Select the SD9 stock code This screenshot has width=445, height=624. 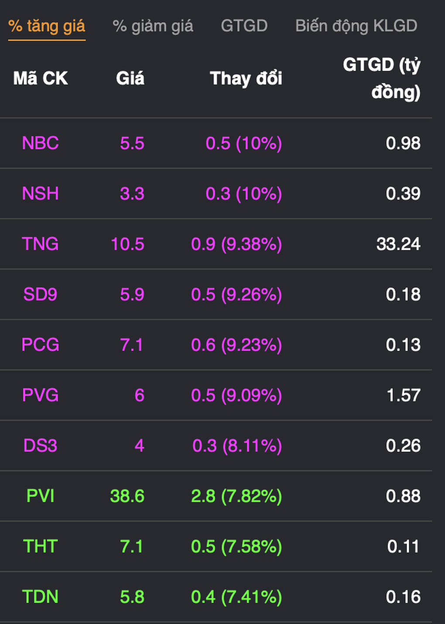click(x=40, y=294)
